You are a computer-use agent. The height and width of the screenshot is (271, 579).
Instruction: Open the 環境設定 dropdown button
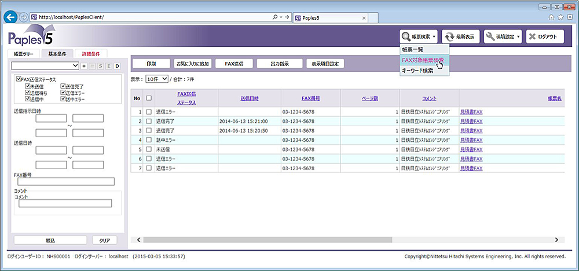click(x=503, y=36)
